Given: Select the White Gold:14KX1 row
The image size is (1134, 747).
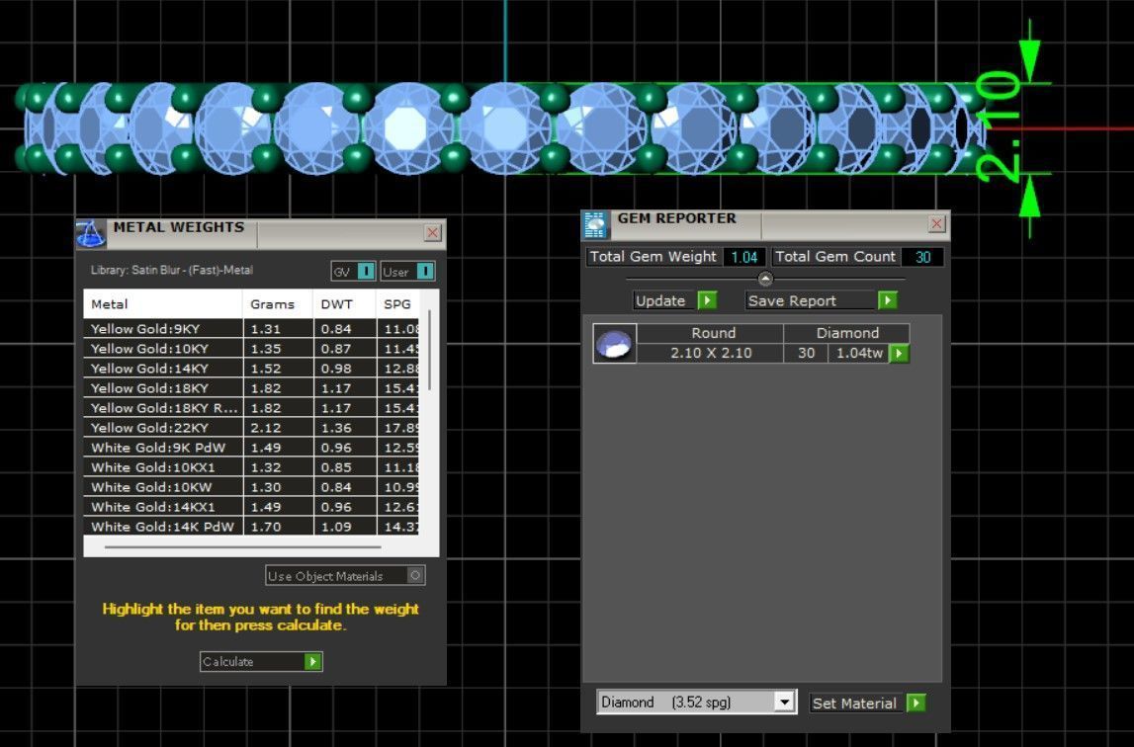Looking at the screenshot, I should [251, 507].
